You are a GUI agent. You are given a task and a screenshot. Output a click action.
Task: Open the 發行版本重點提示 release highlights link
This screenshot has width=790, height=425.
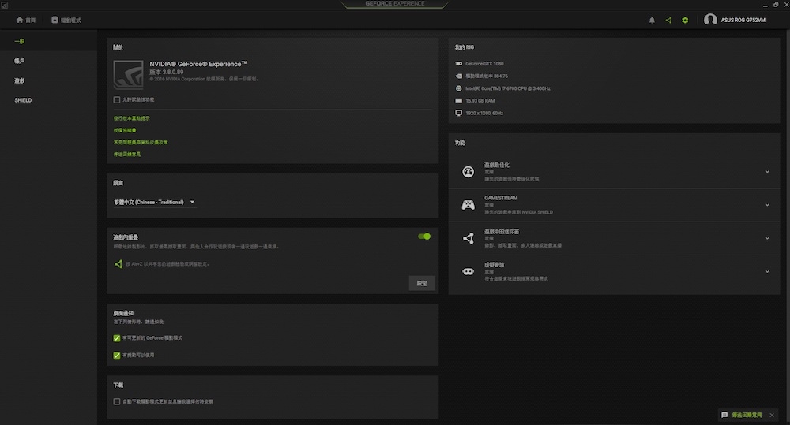tap(132, 118)
